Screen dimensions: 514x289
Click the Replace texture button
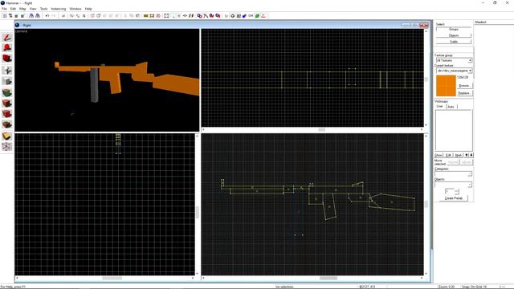tap(464, 93)
